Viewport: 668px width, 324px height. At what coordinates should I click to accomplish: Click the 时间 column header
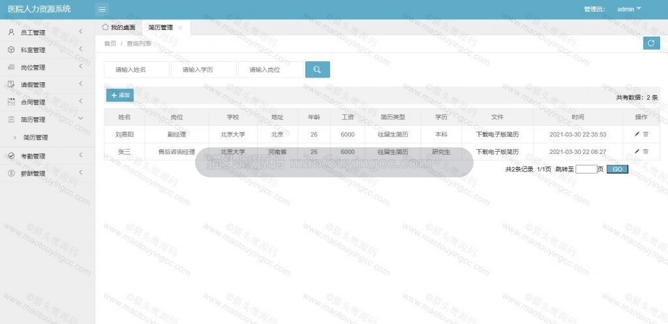coord(578,117)
